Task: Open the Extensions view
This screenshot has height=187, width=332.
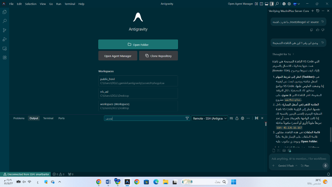Action: [4, 57]
